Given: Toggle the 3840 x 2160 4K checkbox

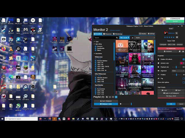Looking at the screenshot, I should (96, 70).
